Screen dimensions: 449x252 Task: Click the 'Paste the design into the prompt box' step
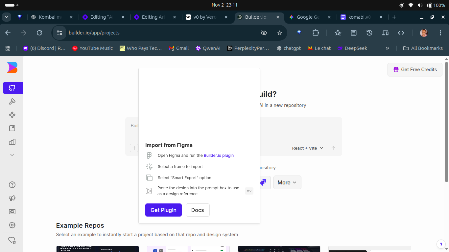click(x=198, y=191)
